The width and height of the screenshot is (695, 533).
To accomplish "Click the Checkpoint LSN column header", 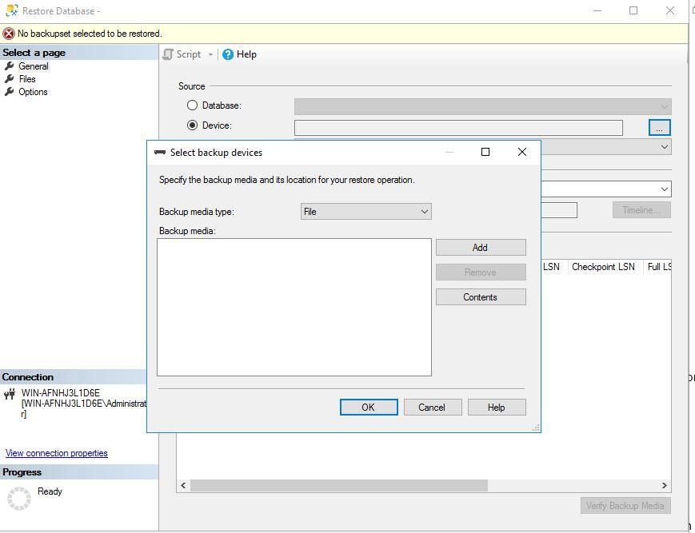I will coord(604,267).
